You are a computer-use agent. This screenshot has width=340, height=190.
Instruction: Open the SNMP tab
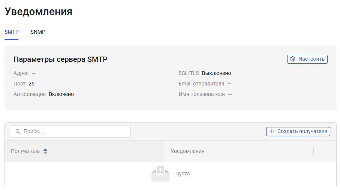click(38, 32)
